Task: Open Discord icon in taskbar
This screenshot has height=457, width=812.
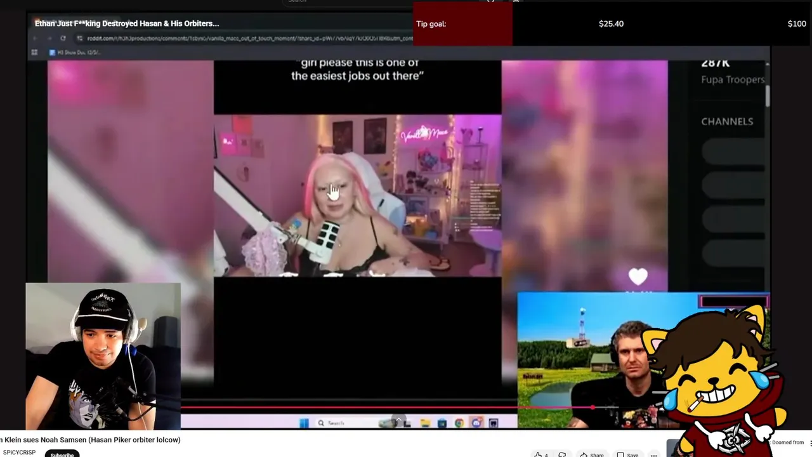Action: [476, 423]
